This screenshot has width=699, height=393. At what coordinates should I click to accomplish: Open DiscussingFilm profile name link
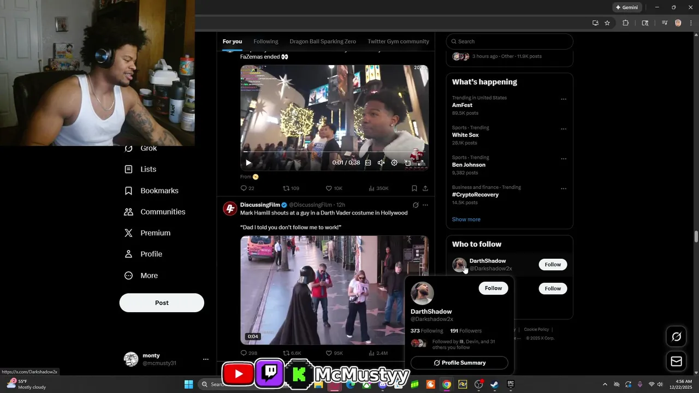(260, 205)
